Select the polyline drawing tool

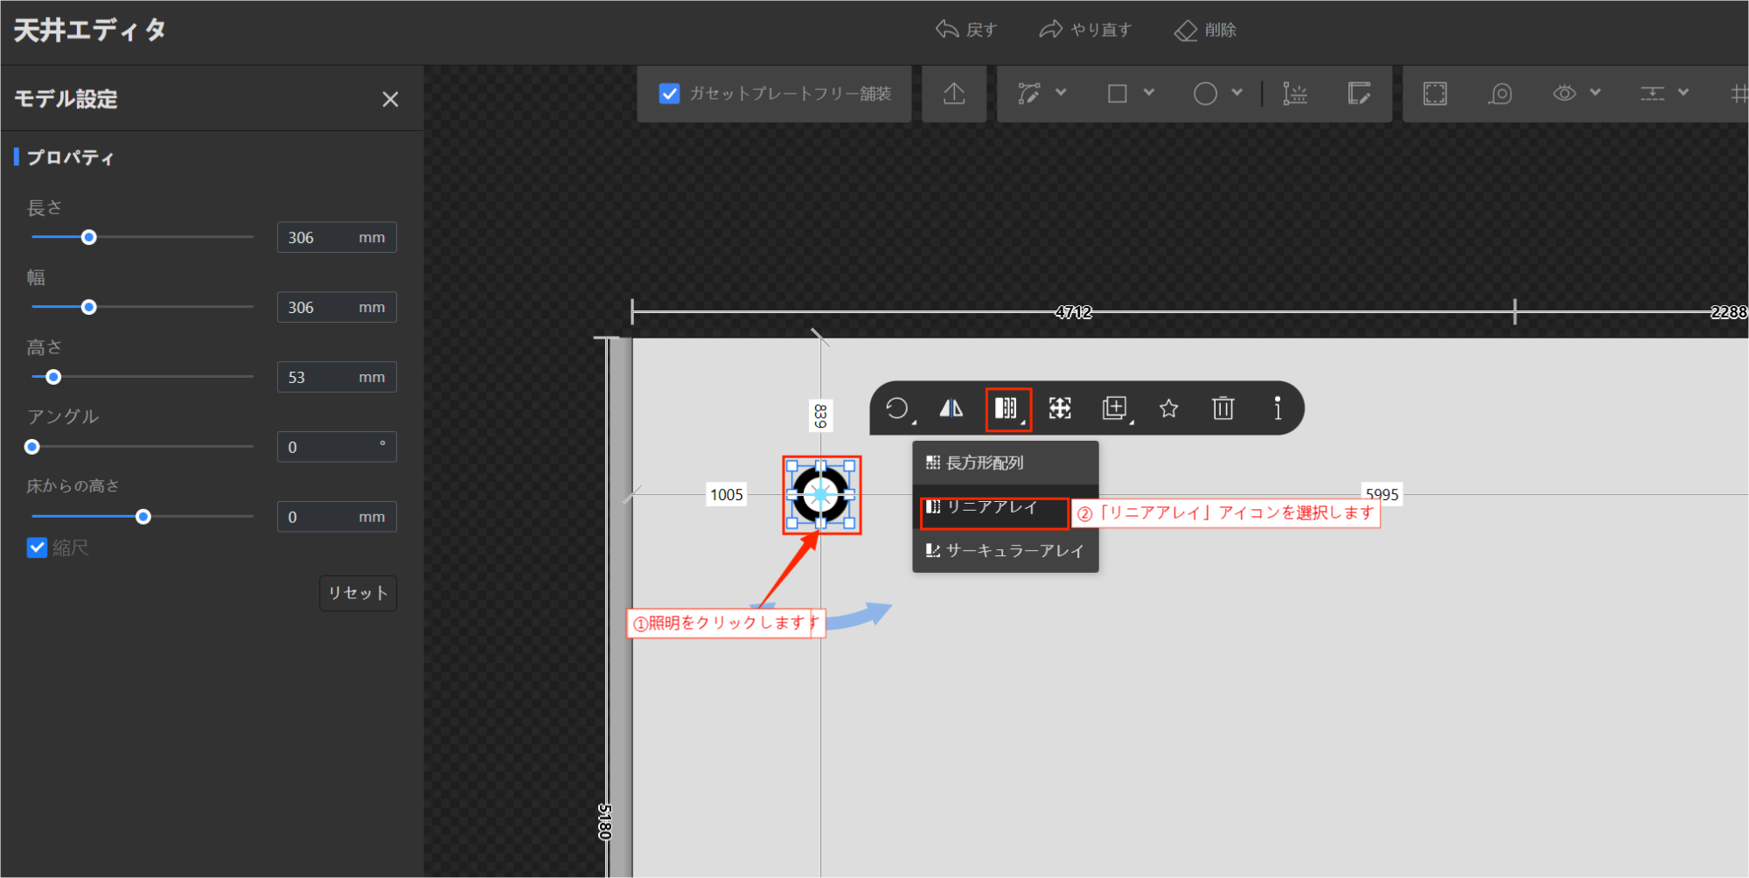1029,94
